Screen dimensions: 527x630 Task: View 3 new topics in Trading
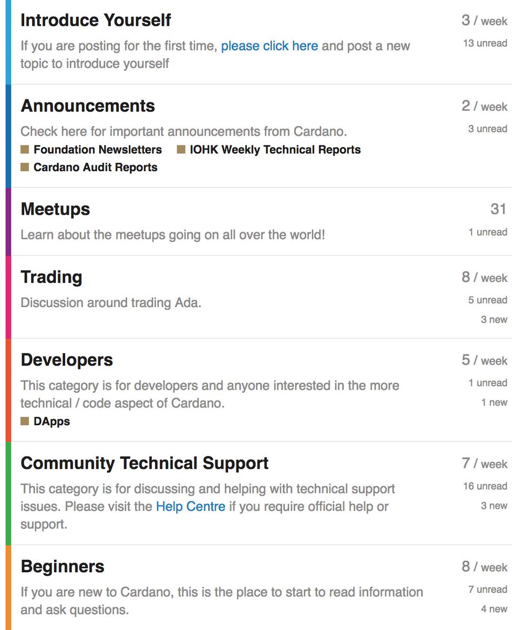click(494, 319)
